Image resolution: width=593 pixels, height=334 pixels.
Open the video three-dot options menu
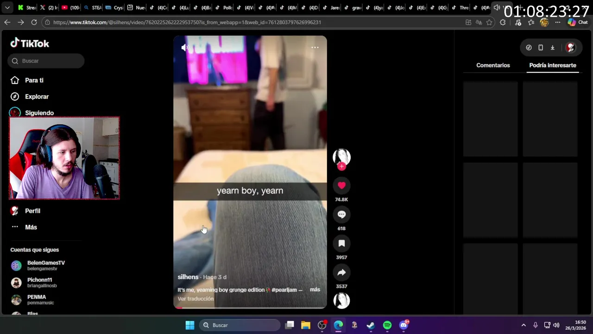tap(315, 47)
